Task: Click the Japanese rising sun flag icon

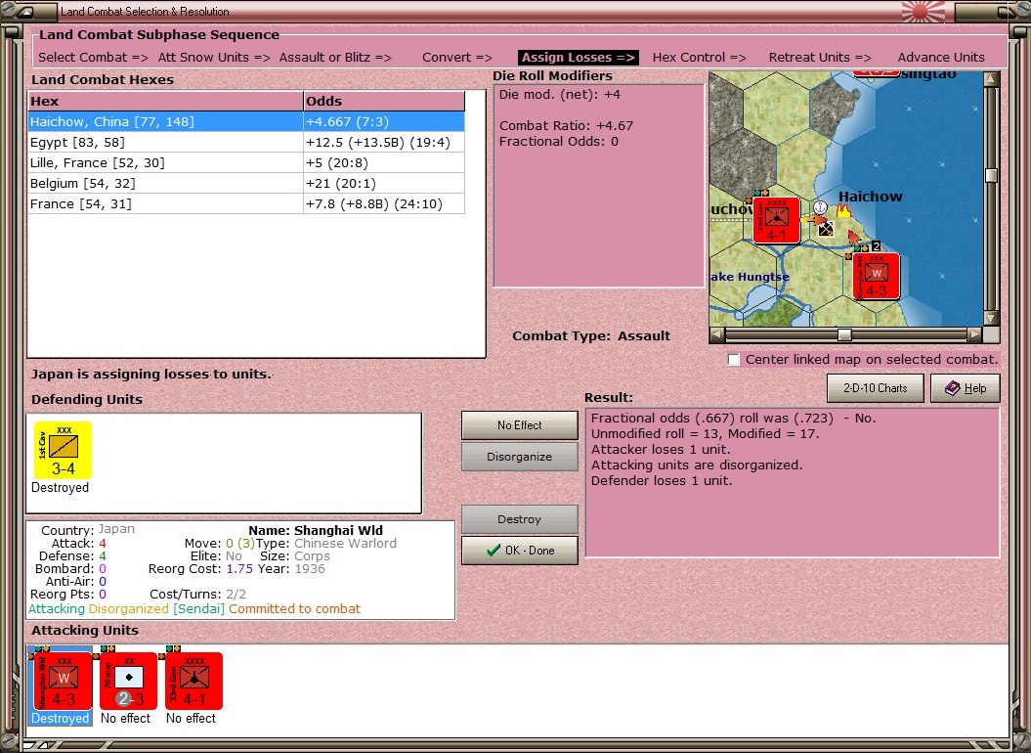Action: pyautogui.click(x=923, y=11)
